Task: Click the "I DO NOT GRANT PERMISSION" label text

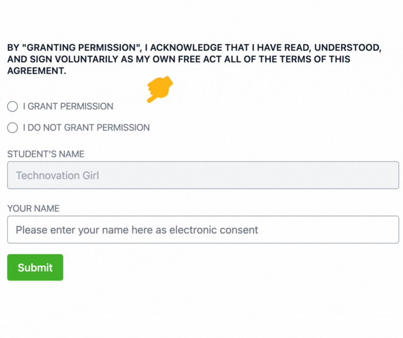Action: pyautogui.click(x=86, y=127)
